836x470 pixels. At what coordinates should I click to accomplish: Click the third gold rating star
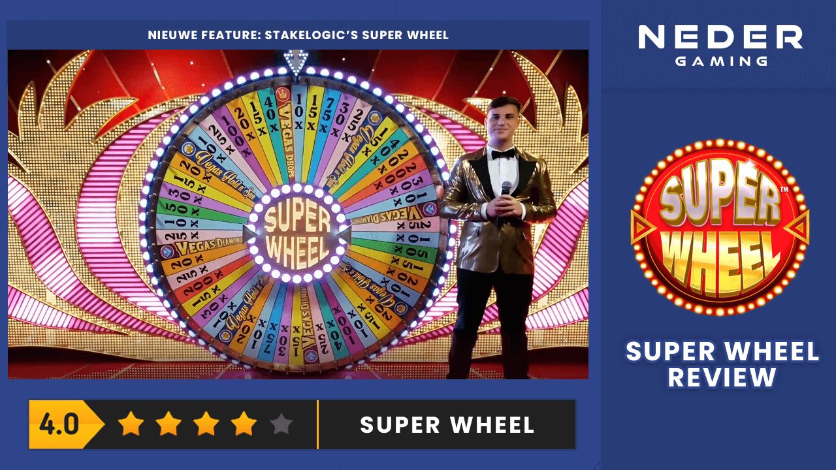point(206,424)
